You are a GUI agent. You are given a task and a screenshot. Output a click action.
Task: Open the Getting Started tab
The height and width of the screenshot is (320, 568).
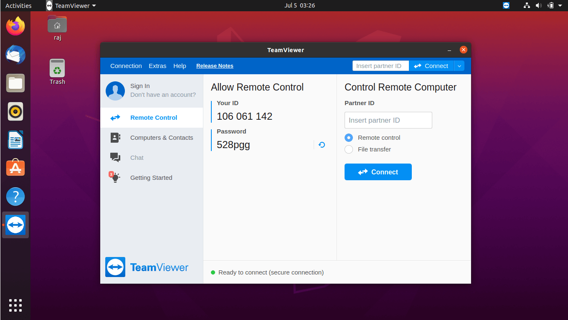152,178
